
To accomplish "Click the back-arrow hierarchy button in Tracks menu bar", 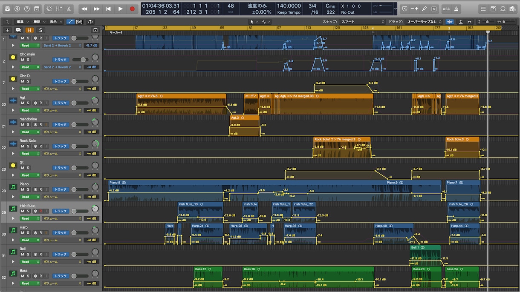I will click(7, 21).
